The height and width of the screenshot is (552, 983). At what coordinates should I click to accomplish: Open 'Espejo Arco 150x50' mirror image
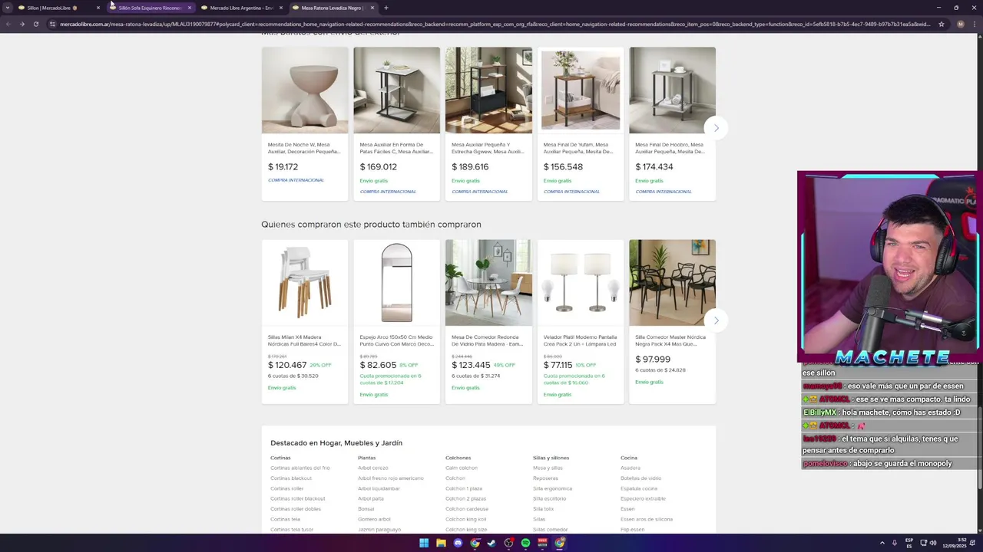point(396,283)
